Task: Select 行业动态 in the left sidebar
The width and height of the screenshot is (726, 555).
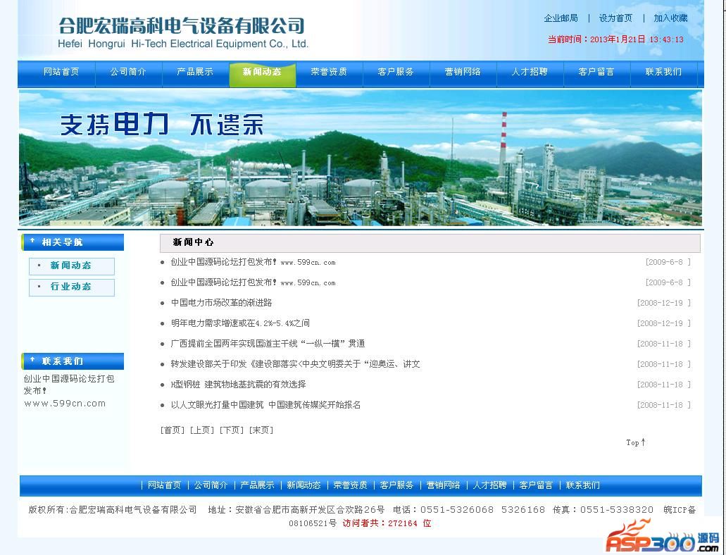Action: [x=71, y=287]
